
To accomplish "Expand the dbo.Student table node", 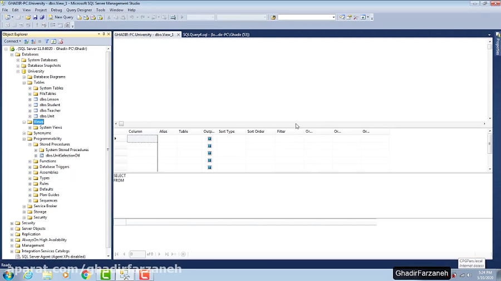I will [x=30, y=105].
